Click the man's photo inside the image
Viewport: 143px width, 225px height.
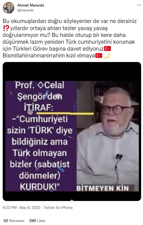coord(108,136)
